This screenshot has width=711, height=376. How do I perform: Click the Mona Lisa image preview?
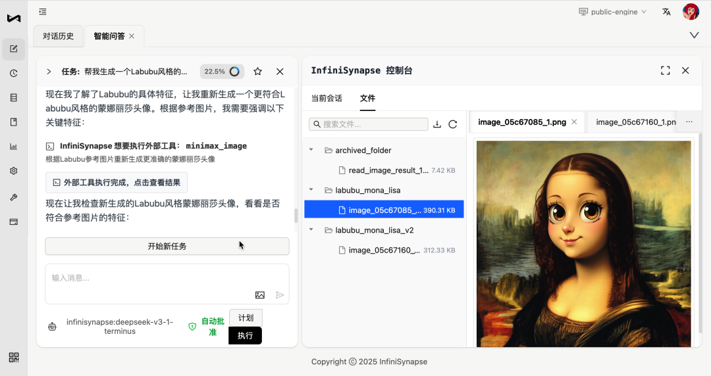583,244
